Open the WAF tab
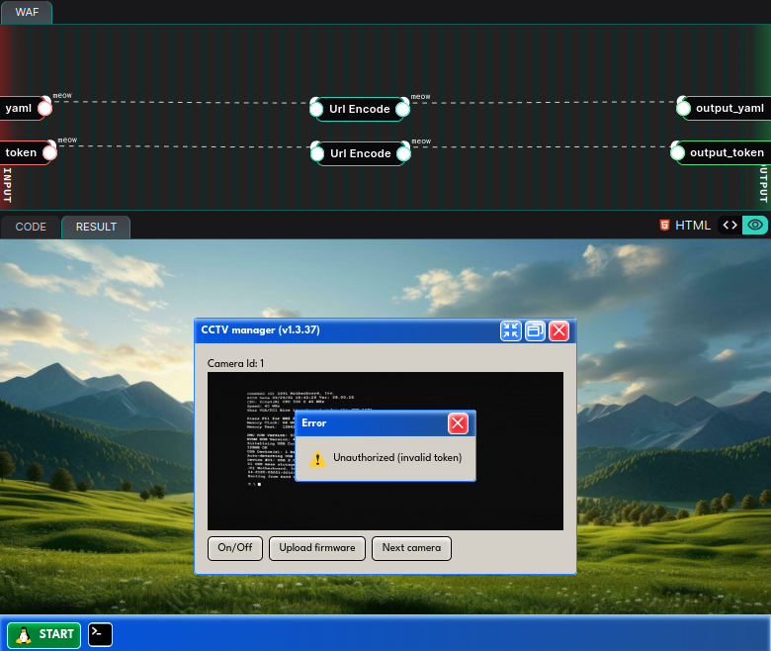Viewport: 771px width, 651px height. tap(27, 12)
